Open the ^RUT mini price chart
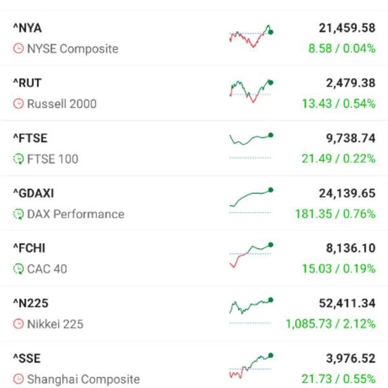This screenshot has width=388, height=388. coord(251,92)
